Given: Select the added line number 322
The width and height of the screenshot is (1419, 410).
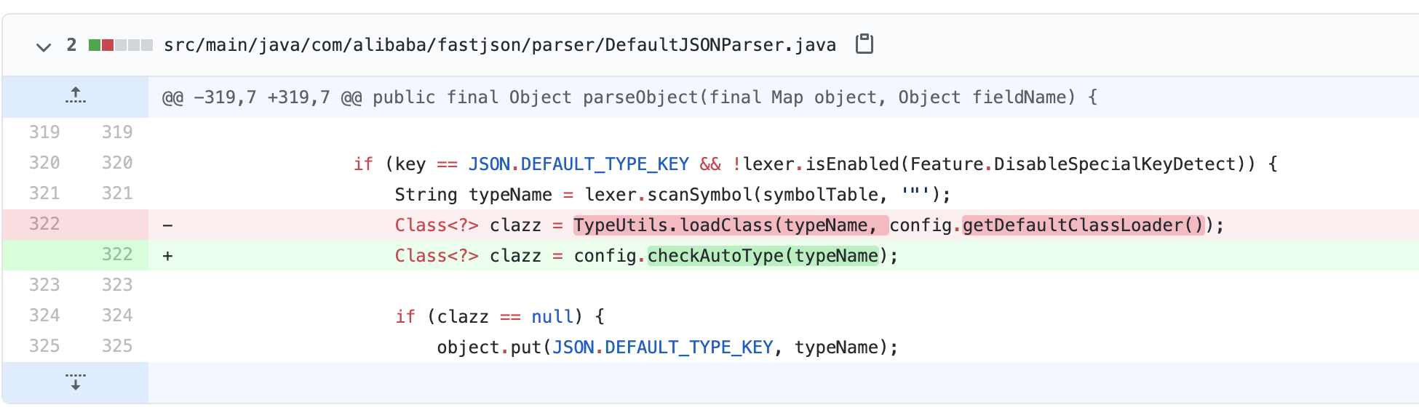Looking at the screenshot, I should [x=117, y=254].
